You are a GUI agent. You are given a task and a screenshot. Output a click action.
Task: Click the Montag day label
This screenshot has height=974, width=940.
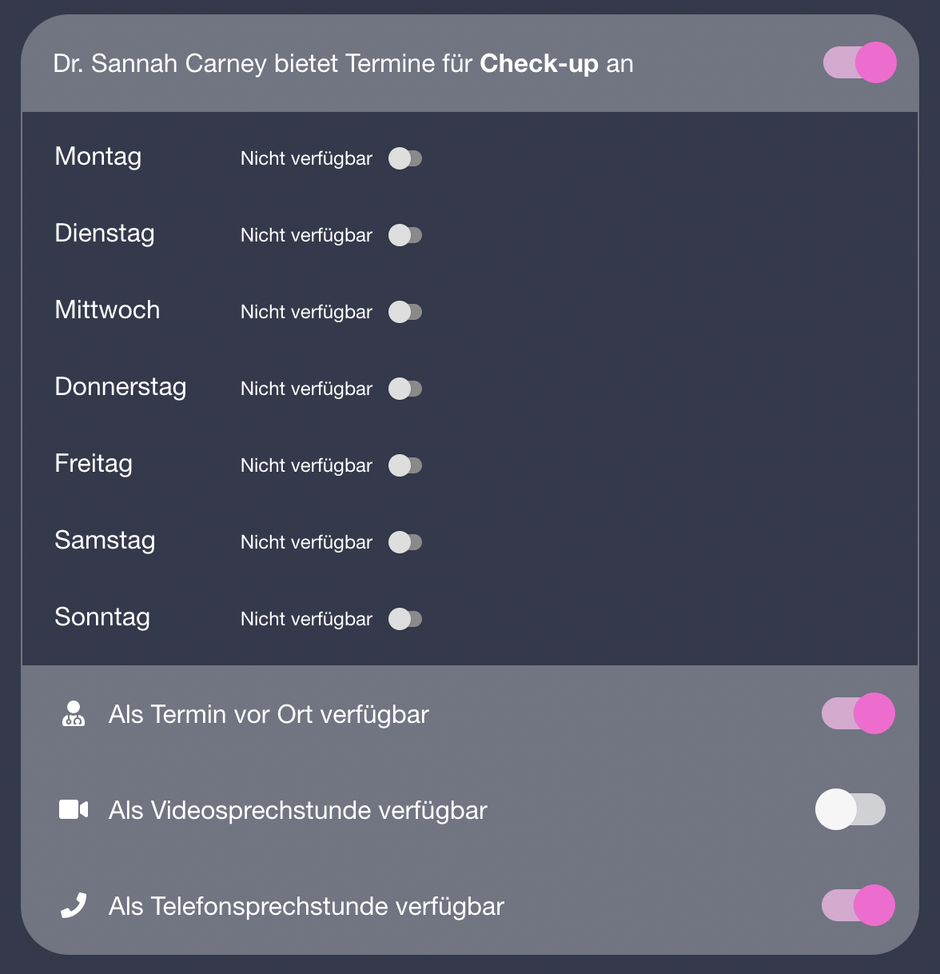click(x=98, y=157)
